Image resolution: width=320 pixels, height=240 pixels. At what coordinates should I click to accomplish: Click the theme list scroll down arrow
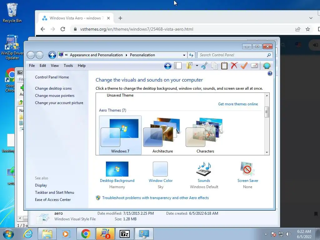coord(267,152)
